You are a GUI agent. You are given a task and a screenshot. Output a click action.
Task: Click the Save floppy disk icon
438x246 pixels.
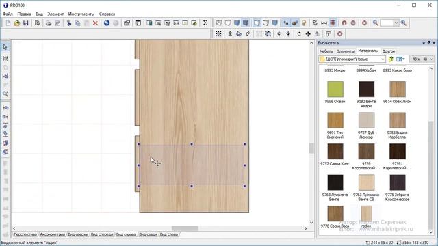pos(26,23)
